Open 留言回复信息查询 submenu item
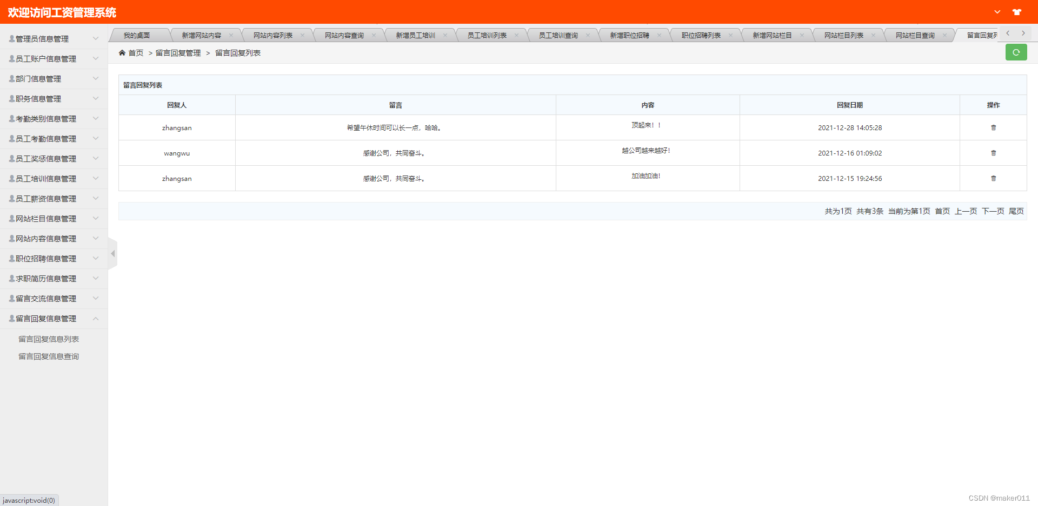 click(x=49, y=356)
